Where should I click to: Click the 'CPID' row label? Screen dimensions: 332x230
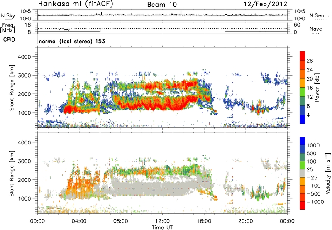pyautogui.click(x=9, y=39)
